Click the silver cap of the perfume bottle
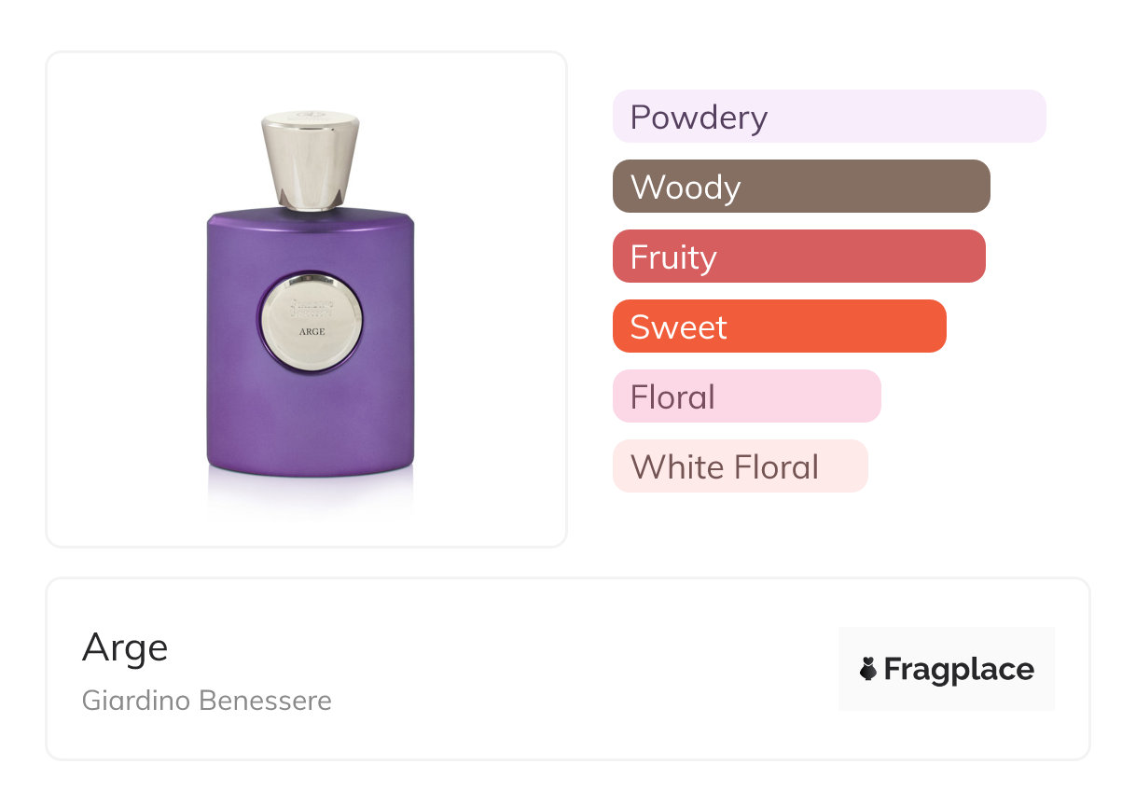The width and height of the screenshot is (1136, 806). (311, 160)
